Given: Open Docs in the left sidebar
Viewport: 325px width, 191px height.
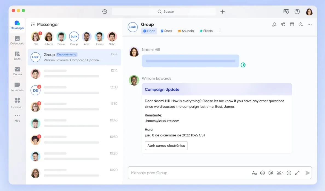Looking at the screenshot, I should (x=17, y=56).
